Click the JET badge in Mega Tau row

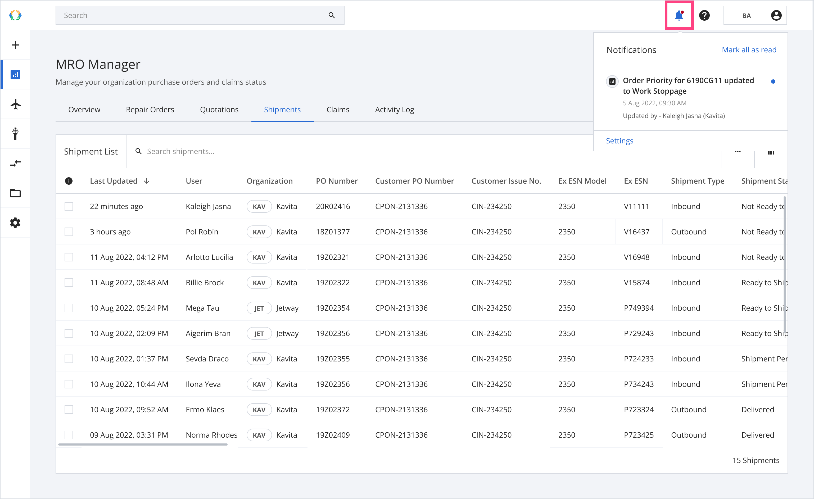point(259,308)
